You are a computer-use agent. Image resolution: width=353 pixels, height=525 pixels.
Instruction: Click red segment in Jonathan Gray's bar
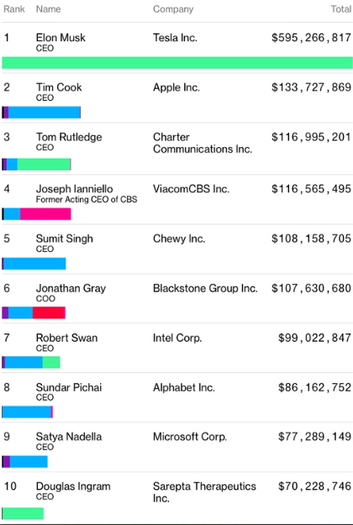point(49,312)
